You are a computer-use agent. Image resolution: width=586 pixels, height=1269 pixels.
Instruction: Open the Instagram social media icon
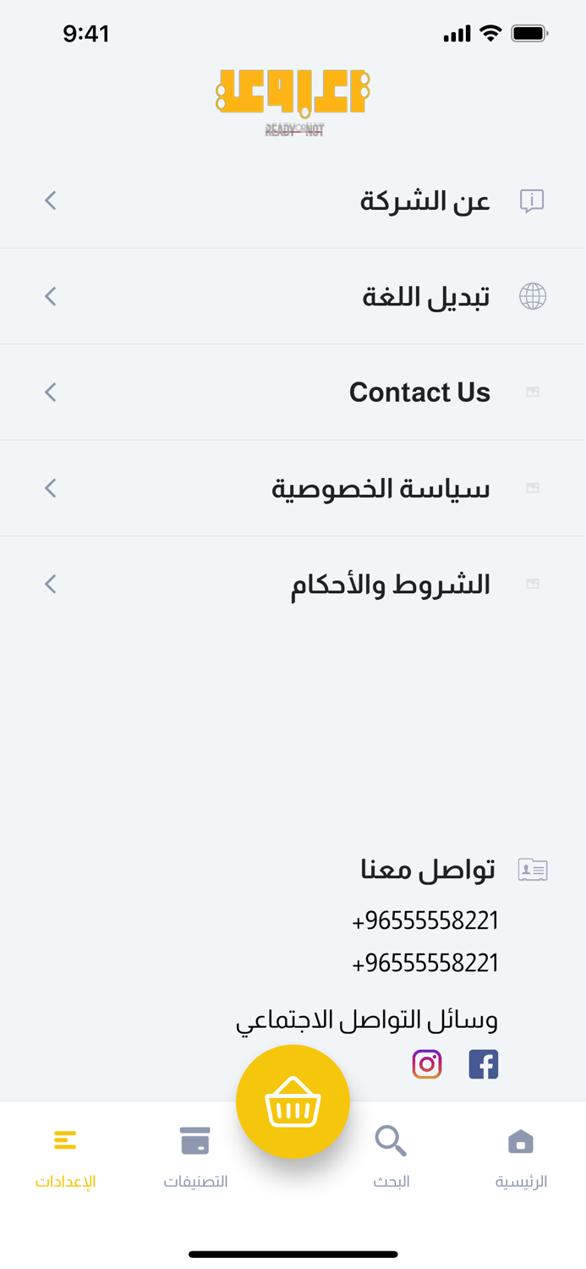(x=427, y=1064)
